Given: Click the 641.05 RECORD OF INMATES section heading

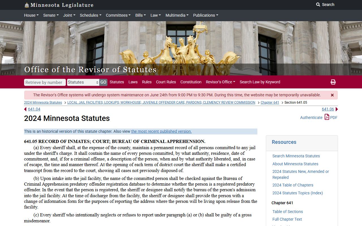Looking at the screenshot, I should tap(115, 142).
